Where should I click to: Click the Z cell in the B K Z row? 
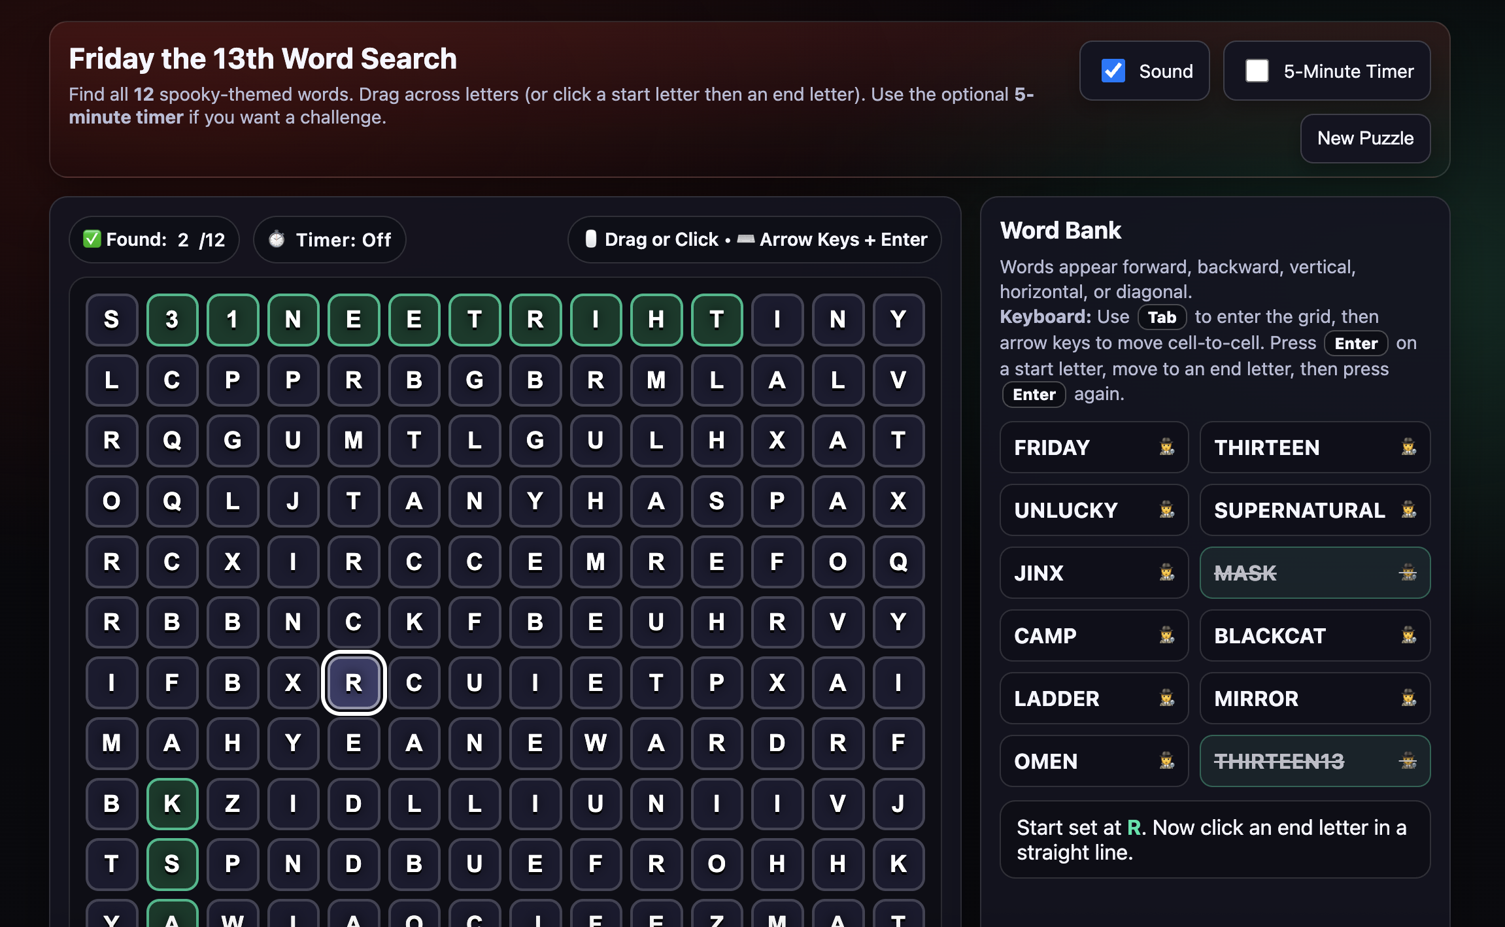point(233,803)
